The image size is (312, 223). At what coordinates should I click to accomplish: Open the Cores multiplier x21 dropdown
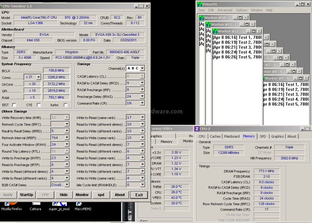tap(39, 77)
